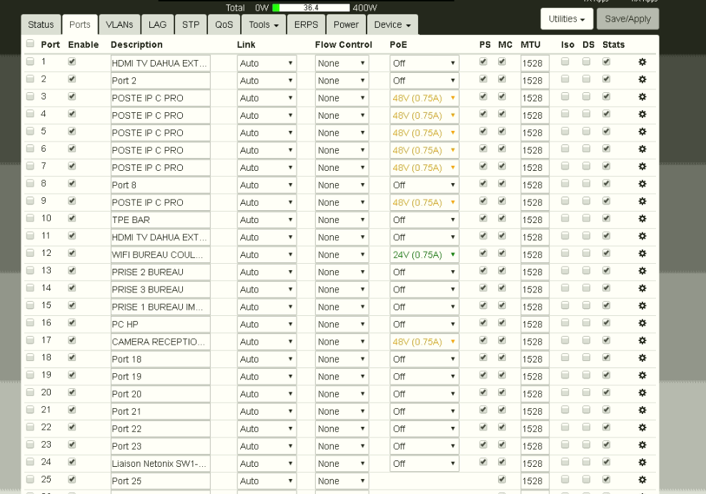Image resolution: width=706 pixels, height=494 pixels.
Task: Click gear icon for port 17
Action: (642, 340)
